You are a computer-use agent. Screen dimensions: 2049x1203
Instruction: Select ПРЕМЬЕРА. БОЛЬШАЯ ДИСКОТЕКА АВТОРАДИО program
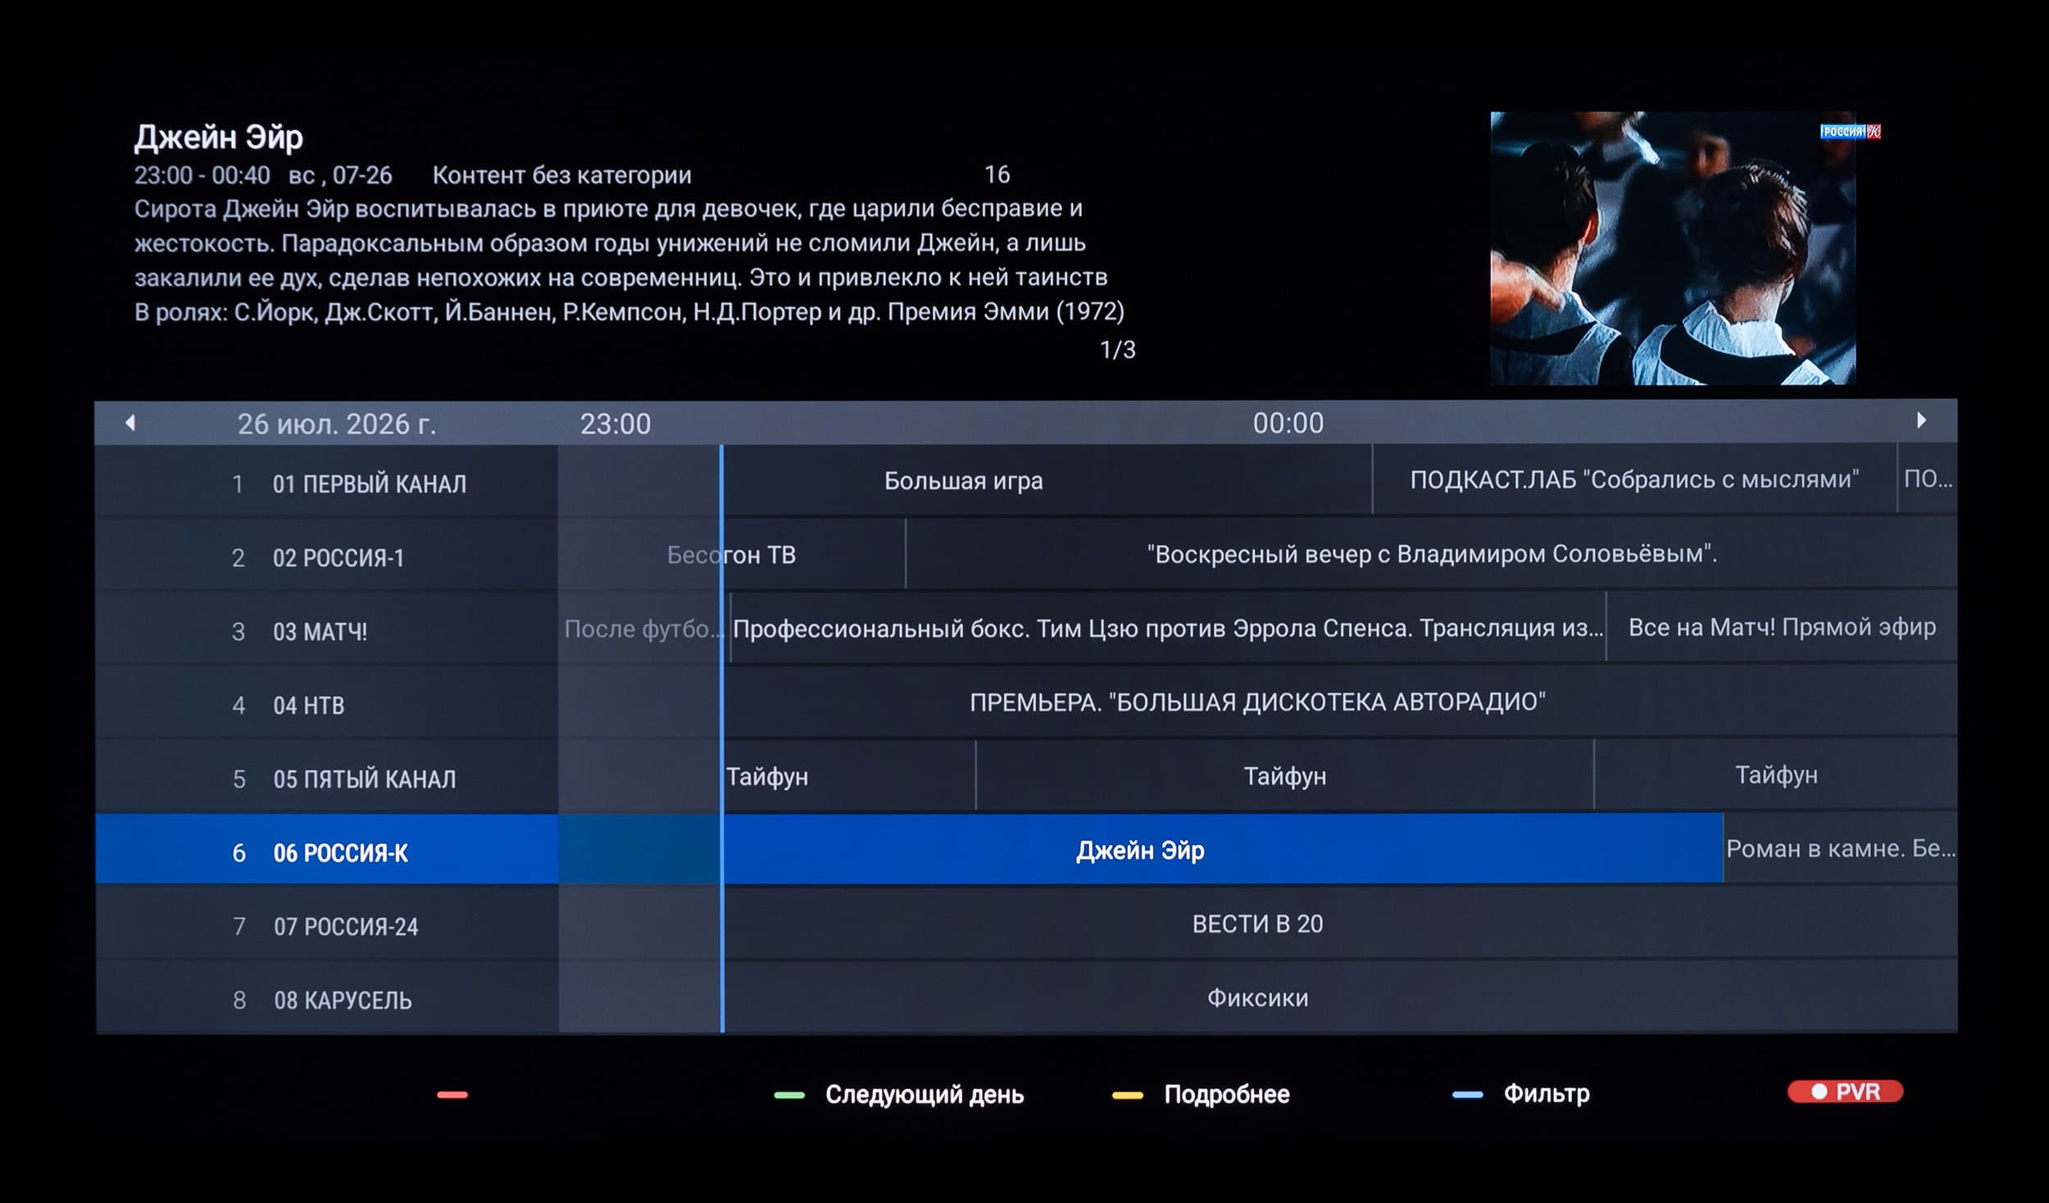1258,701
